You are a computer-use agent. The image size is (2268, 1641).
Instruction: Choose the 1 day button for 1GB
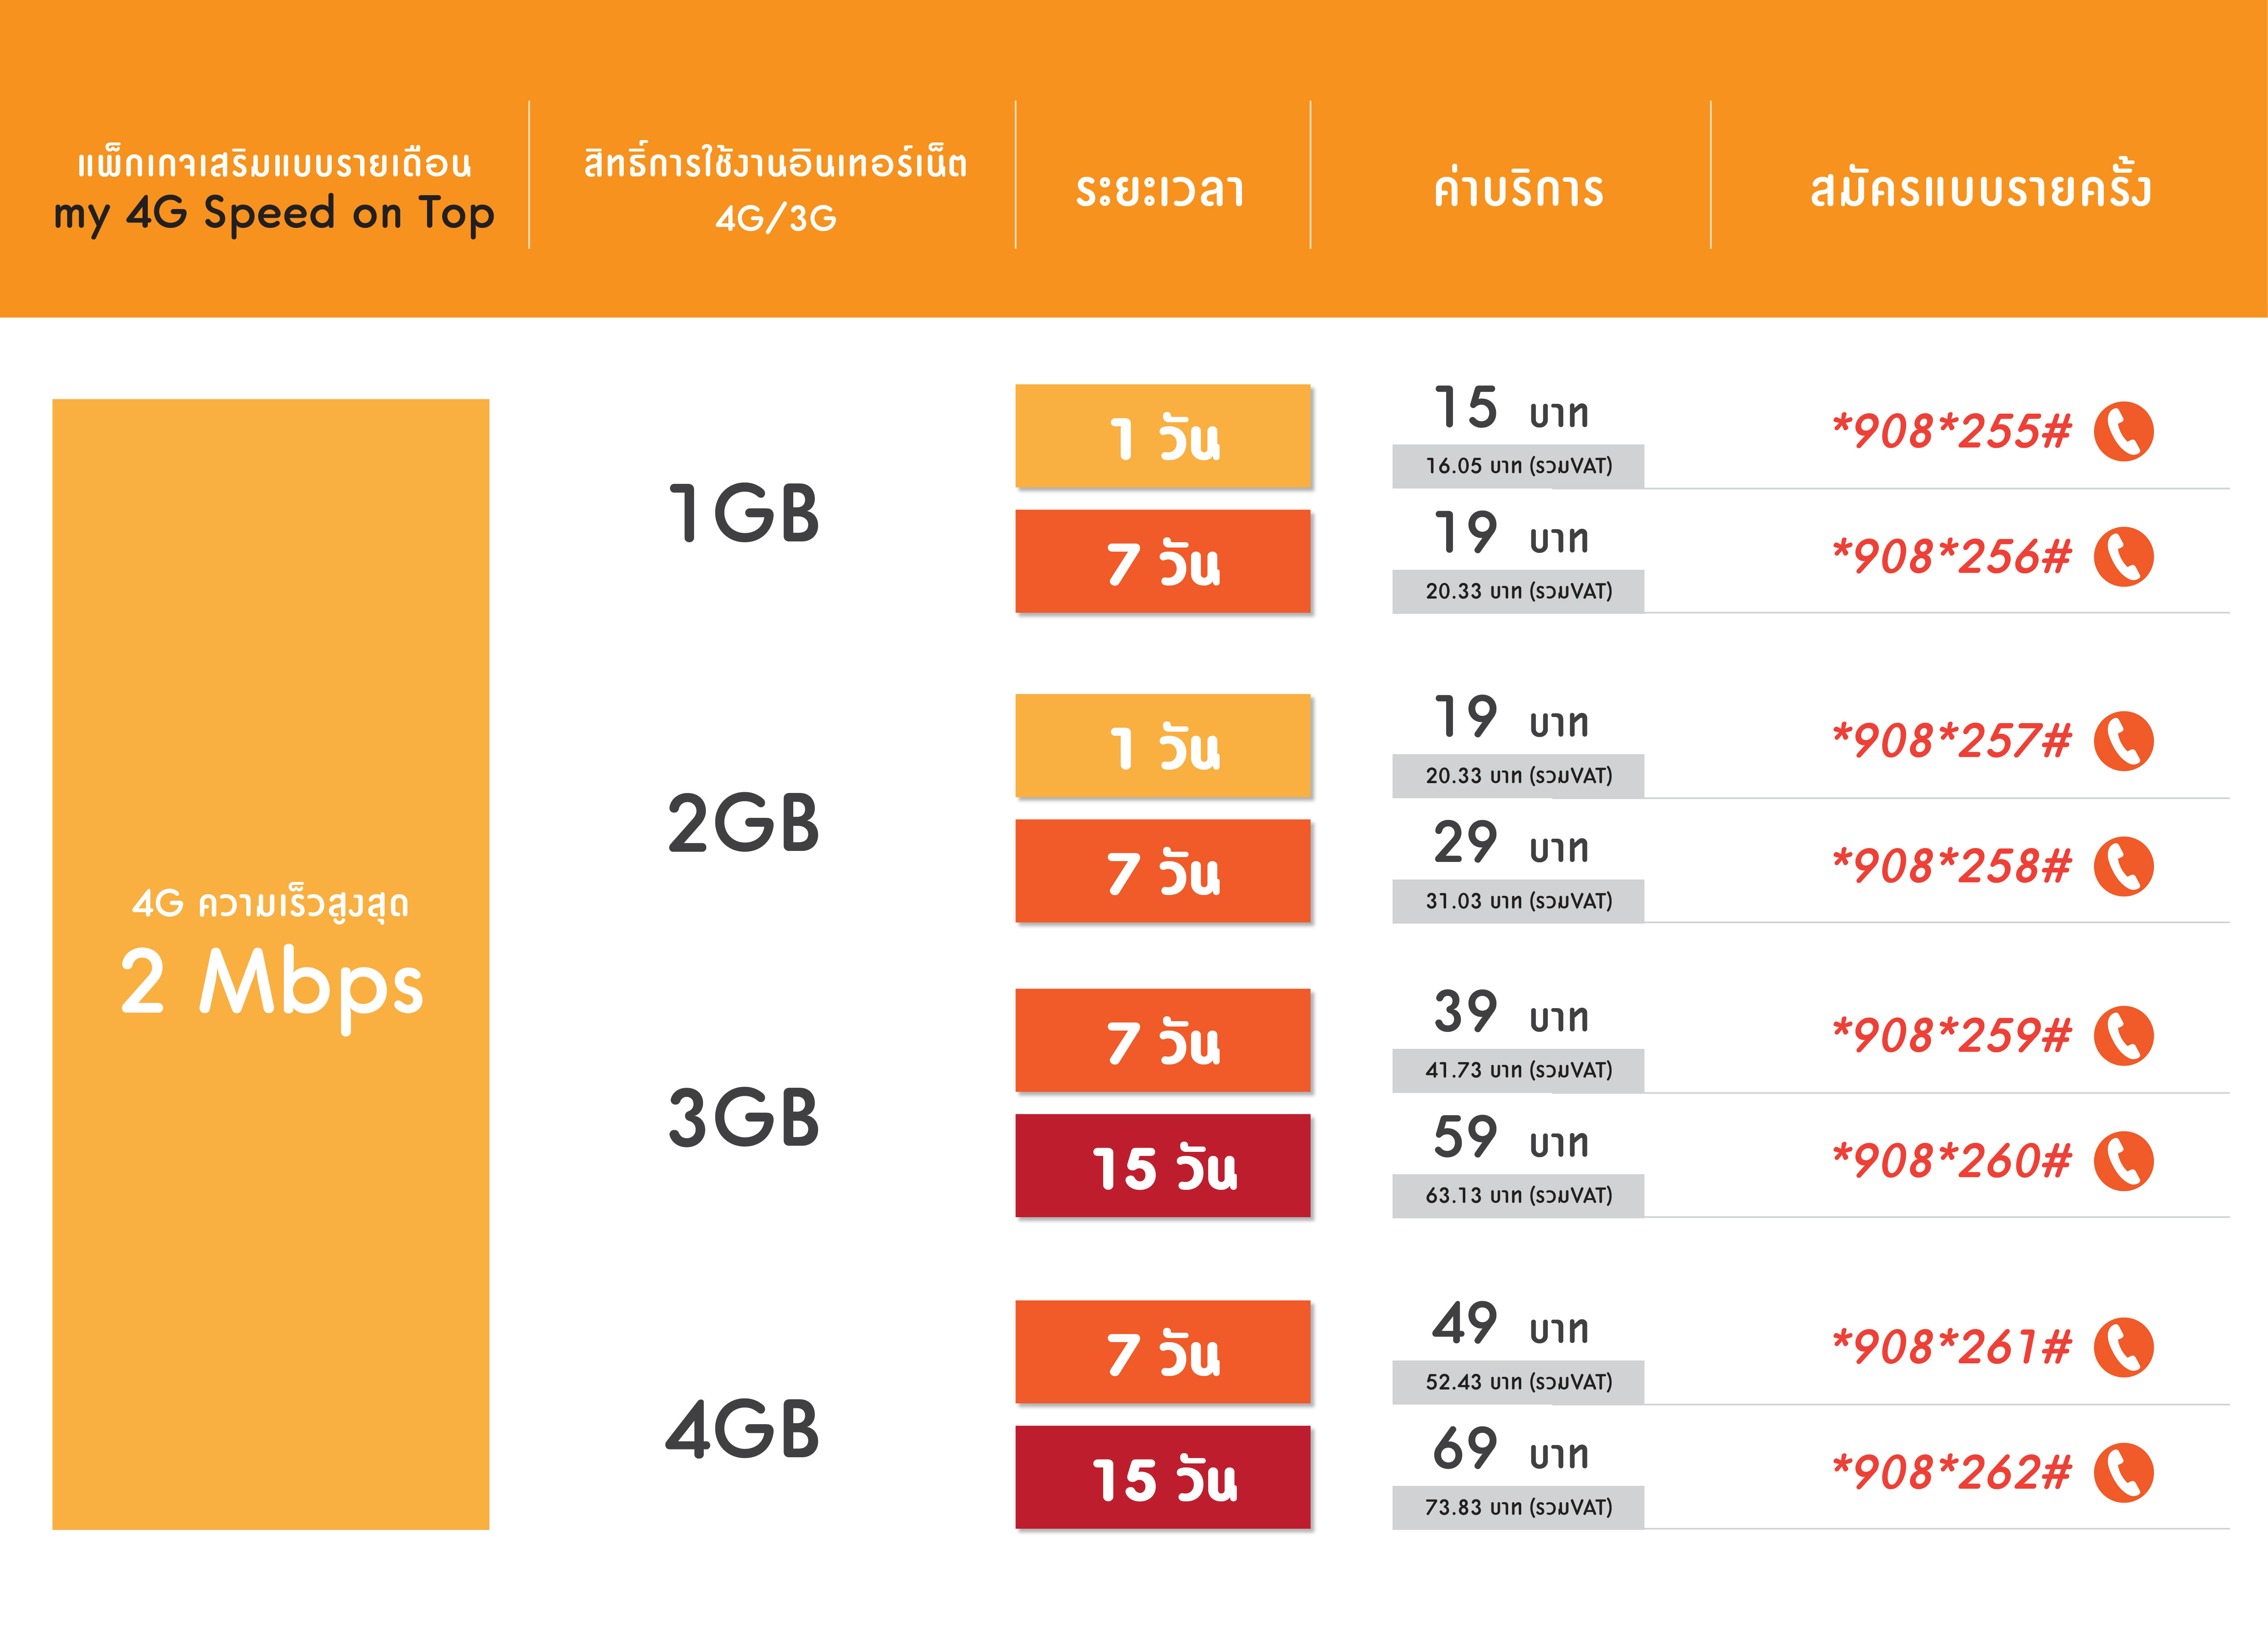click(1163, 436)
